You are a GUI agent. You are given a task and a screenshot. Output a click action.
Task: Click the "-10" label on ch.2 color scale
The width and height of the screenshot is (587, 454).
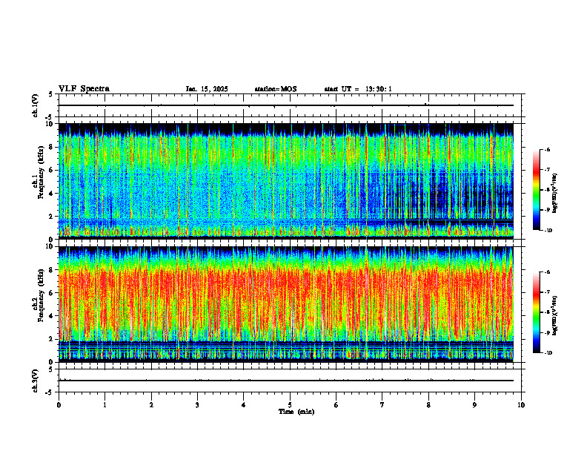(548, 353)
